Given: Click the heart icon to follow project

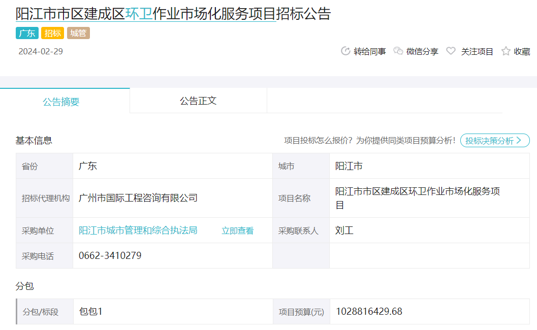Looking at the screenshot, I should click(451, 51).
